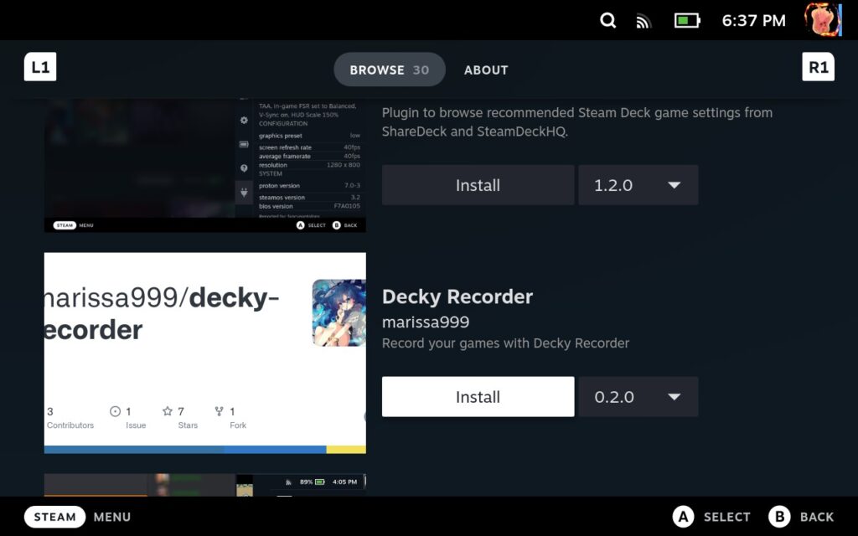Open the partially visible third plugin thumbnail
Screen dimensions: 858x536
[204, 485]
